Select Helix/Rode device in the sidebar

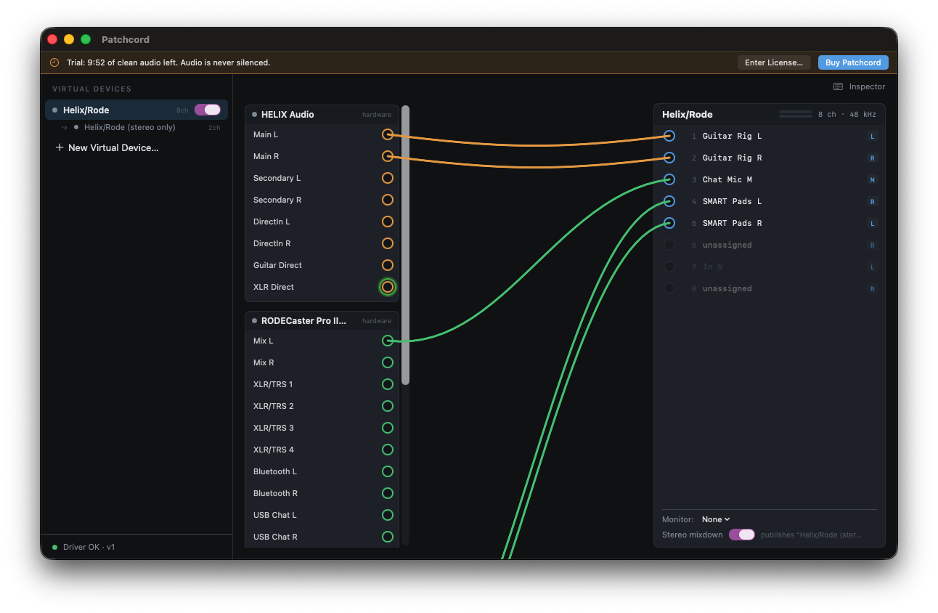click(136, 110)
